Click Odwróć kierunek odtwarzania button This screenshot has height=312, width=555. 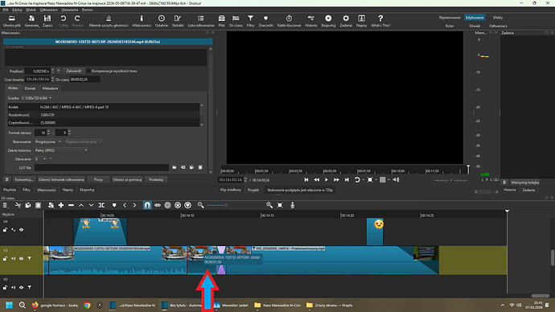click(61, 179)
